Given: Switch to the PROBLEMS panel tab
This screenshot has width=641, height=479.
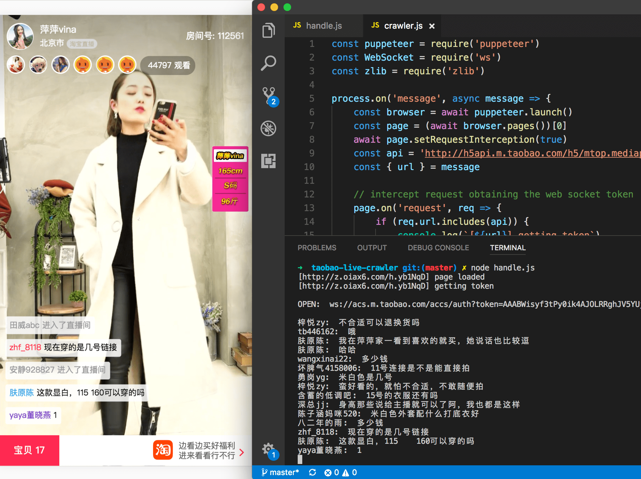Looking at the screenshot, I should pos(317,248).
